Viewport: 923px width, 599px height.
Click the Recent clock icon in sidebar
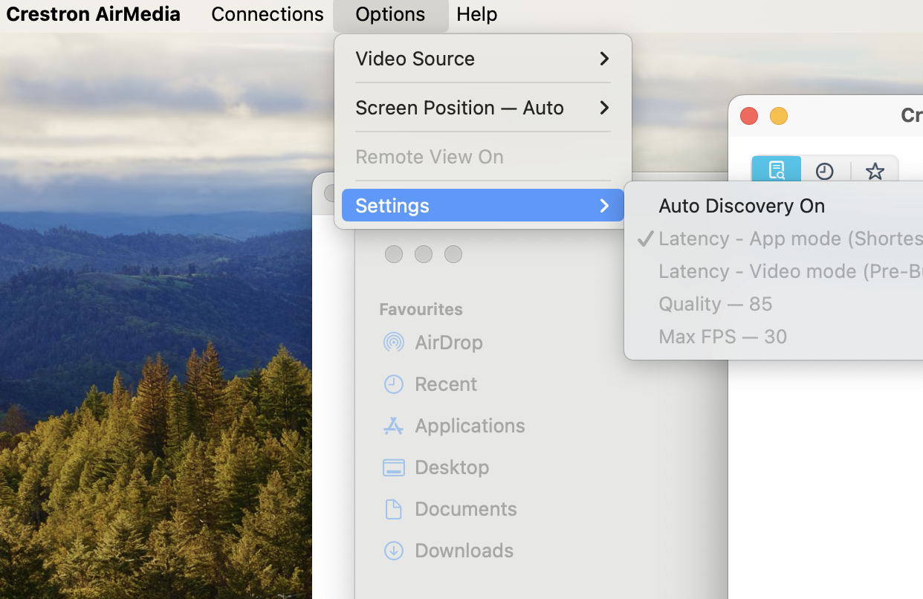(393, 384)
